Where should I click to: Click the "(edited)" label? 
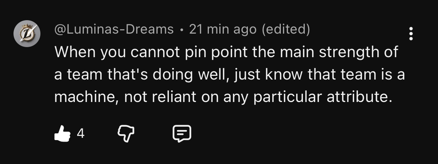click(286, 29)
